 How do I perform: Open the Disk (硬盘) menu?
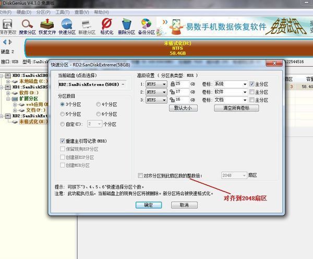click(x=24, y=12)
